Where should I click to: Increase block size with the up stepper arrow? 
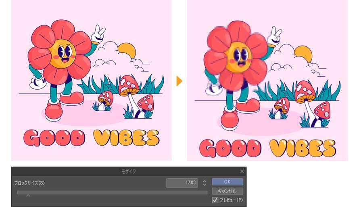(205, 181)
